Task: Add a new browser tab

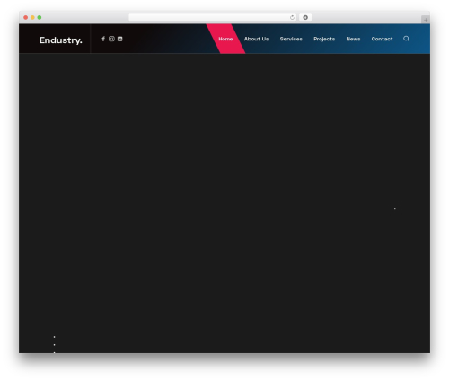Action: pos(426,20)
